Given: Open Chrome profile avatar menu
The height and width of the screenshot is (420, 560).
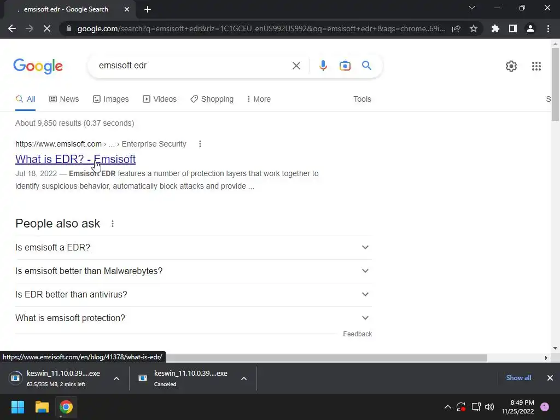Looking at the screenshot, I should coord(530,28).
